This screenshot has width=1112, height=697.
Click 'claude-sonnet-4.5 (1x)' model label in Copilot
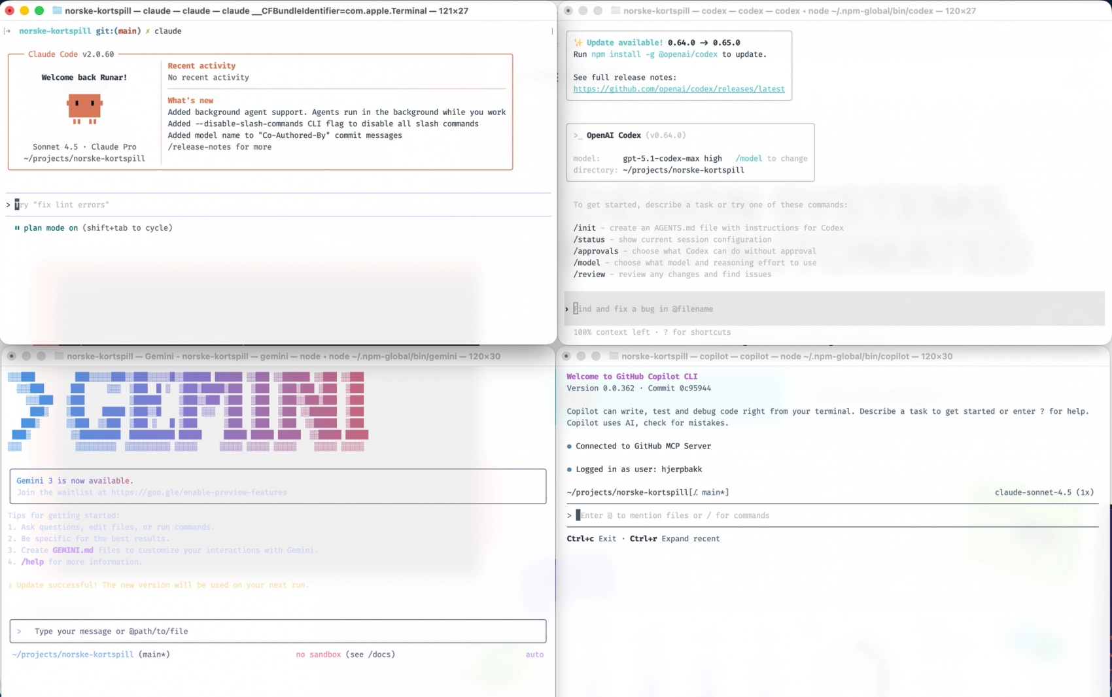coord(1044,492)
